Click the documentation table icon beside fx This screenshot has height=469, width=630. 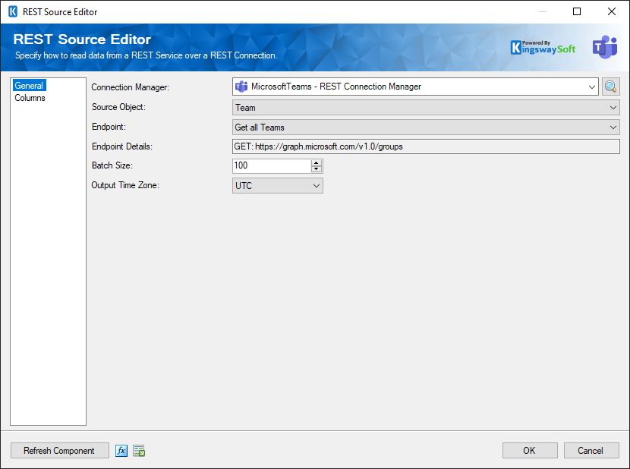click(x=139, y=451)
